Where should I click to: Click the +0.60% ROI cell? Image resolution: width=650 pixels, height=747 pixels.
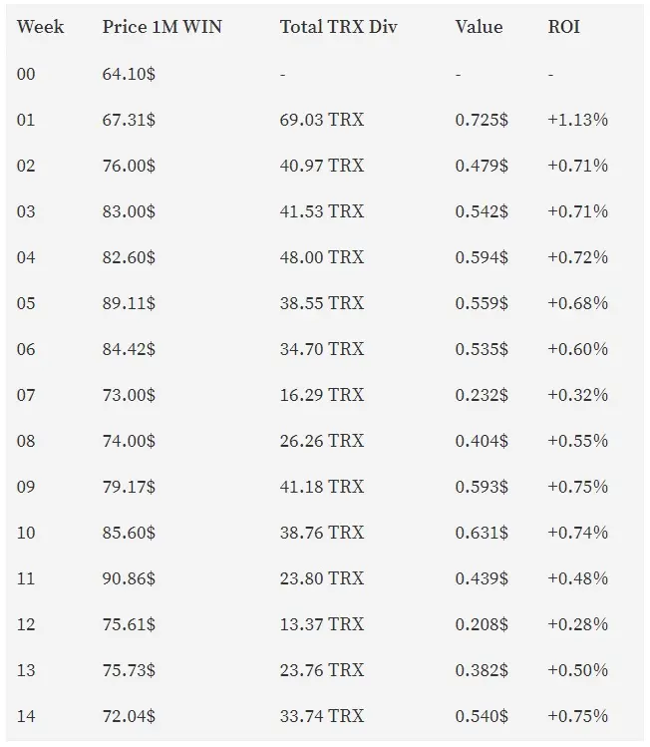[x=577, y=349]
